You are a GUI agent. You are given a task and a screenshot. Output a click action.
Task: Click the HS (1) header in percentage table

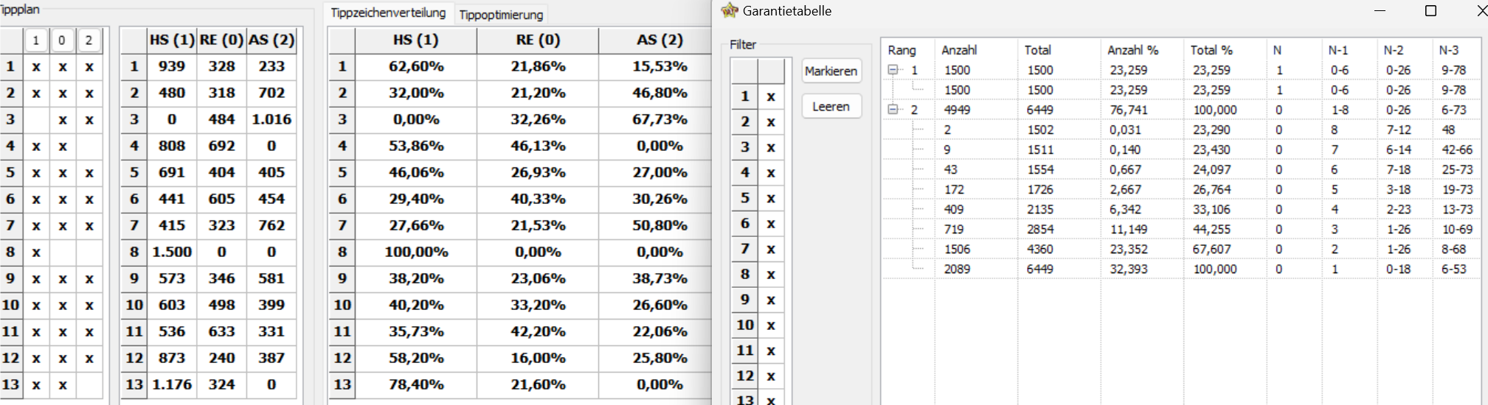pos(416,40)
